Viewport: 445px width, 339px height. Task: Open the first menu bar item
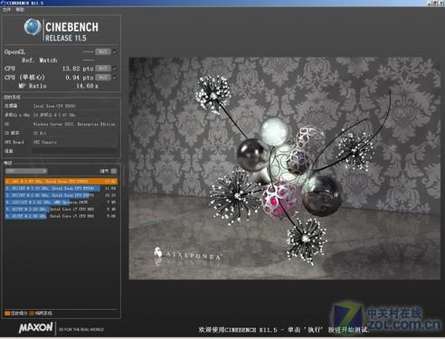coord(6,10)
